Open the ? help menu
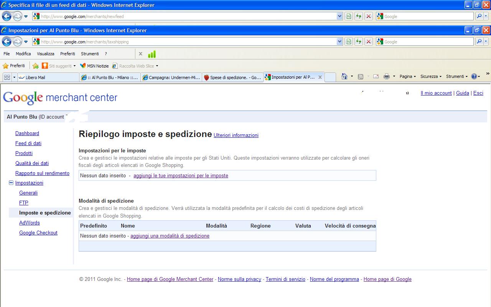This screenshot has height=307, width=491. 106,54
